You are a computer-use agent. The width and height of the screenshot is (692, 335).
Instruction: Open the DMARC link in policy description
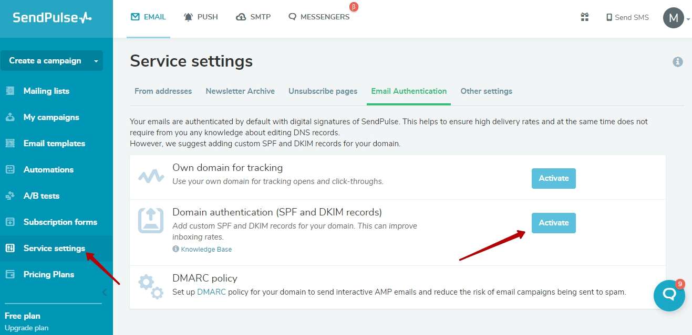click(211, 291)
